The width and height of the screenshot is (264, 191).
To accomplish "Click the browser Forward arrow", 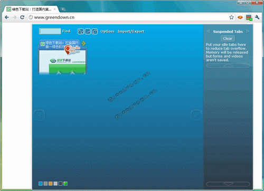I will click(x=14, y=17).
